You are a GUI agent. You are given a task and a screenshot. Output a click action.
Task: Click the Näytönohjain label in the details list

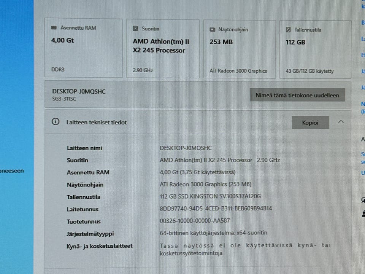85,185
